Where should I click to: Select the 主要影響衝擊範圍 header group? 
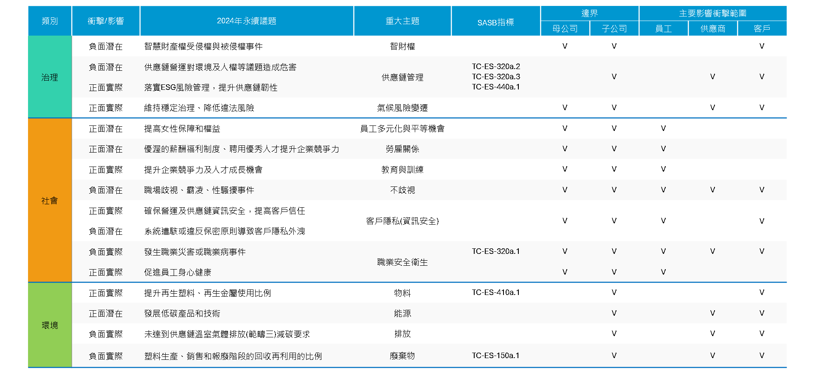[712, 13]
